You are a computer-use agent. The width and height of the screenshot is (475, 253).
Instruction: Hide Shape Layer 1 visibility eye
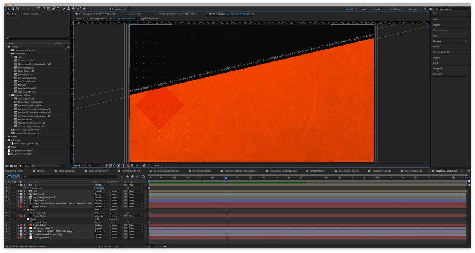(6, 200)
